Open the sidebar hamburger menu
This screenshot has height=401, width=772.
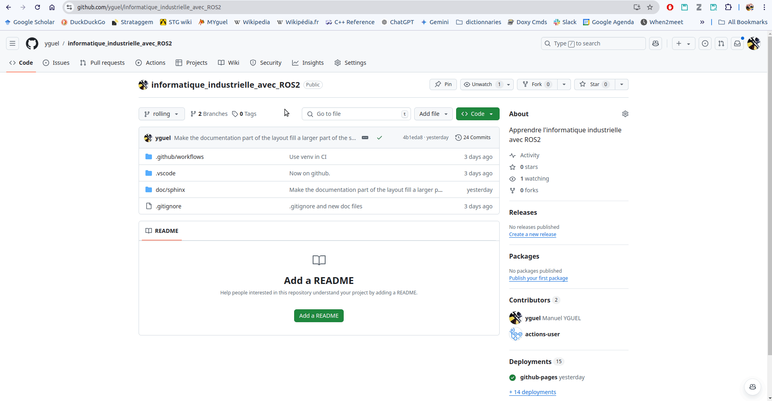(x=12, y=43)
